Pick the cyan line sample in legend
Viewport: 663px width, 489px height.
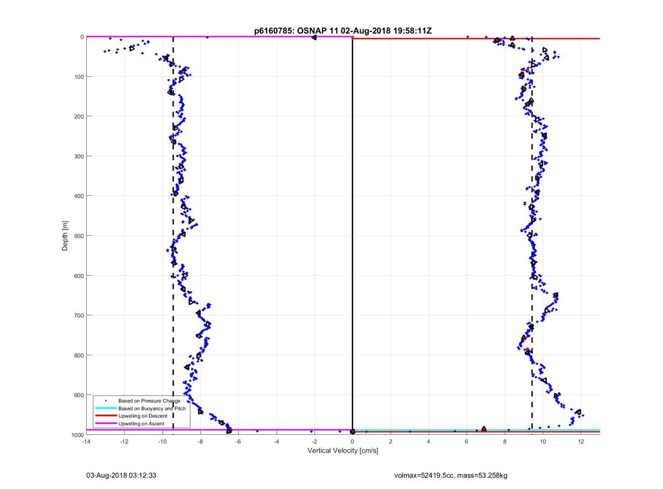tap(106, 408)
